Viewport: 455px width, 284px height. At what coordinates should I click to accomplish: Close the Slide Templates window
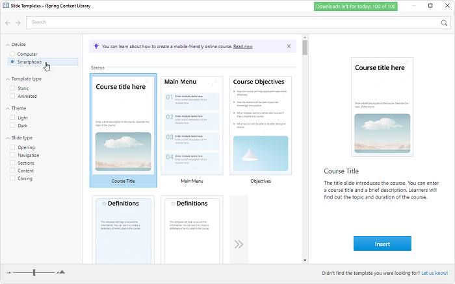point(447,5)
